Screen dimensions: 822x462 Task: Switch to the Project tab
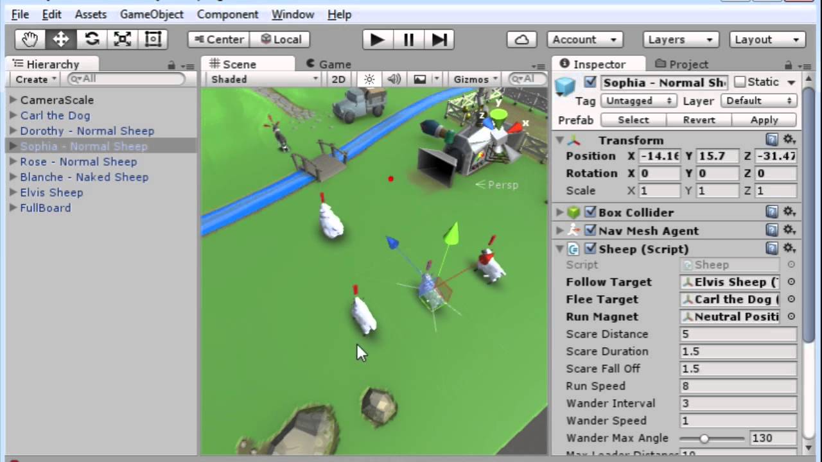click(681, 64)
